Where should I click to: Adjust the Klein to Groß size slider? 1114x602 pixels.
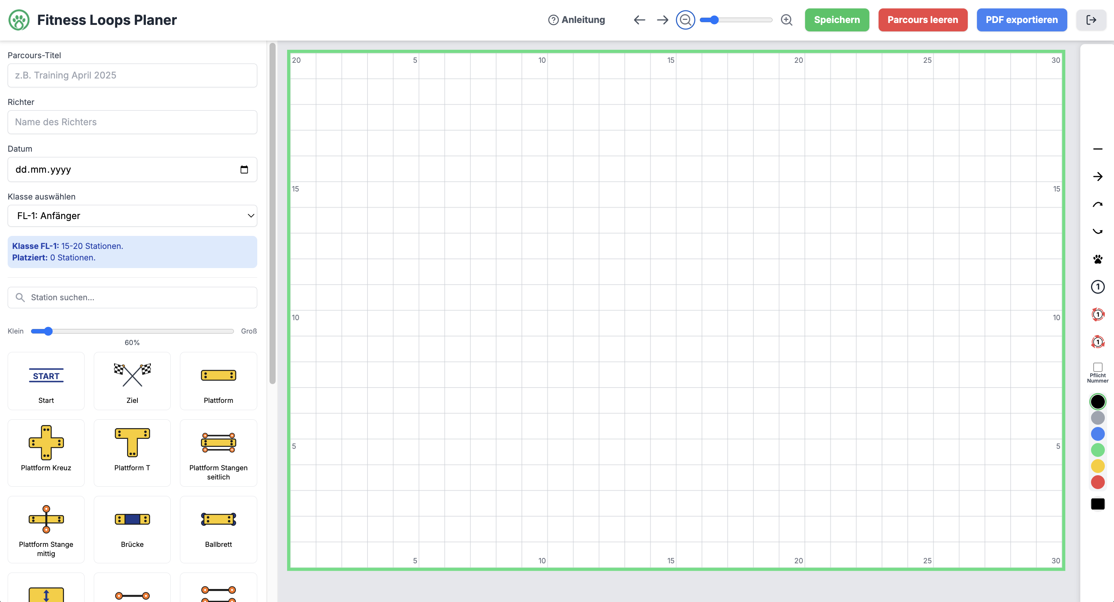pos(132,331)
